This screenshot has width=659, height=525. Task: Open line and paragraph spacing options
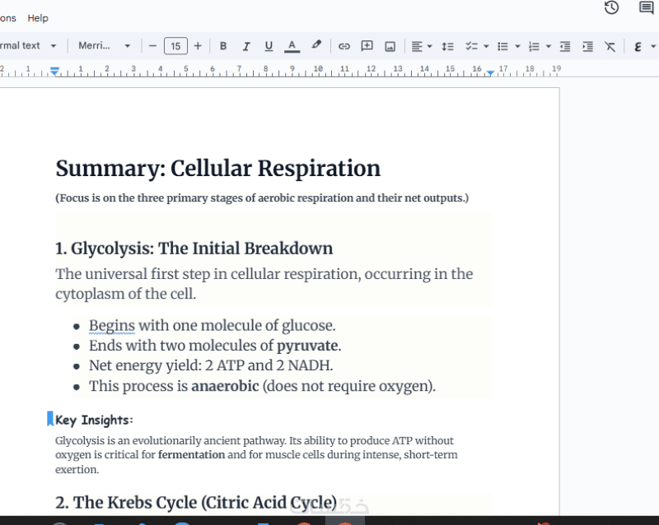(x=447, y=46)
